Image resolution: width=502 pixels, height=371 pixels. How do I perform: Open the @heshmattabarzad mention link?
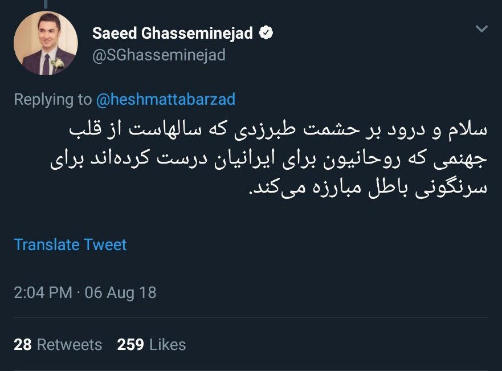(x=165, y=99)
